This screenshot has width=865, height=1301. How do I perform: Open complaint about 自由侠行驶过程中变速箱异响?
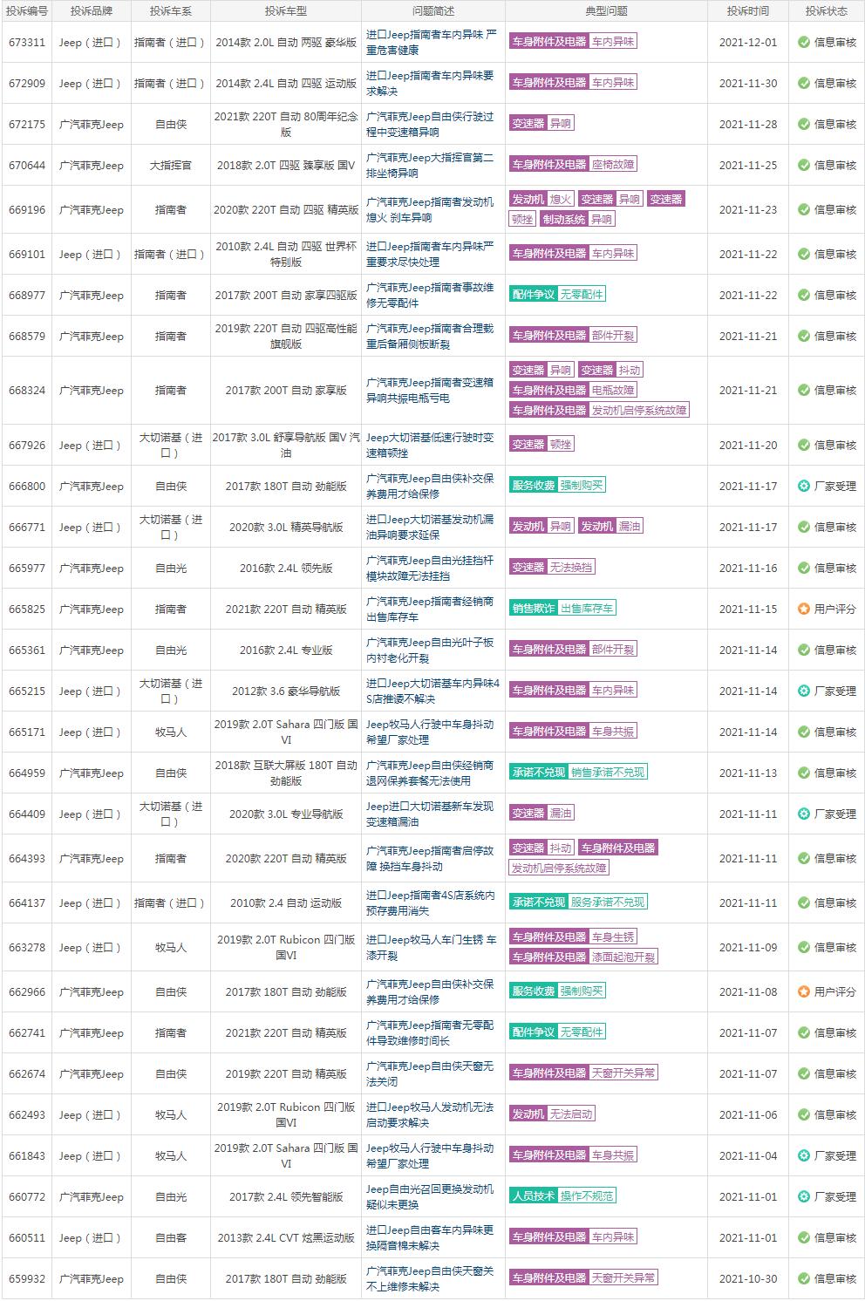[431, 124]
